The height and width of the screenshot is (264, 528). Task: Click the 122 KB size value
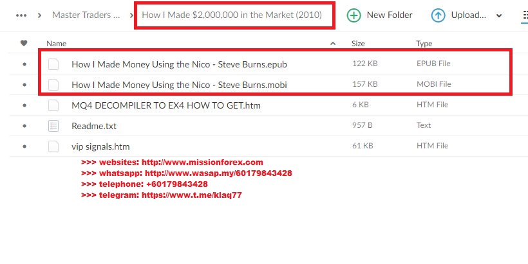tap(364, 64)
